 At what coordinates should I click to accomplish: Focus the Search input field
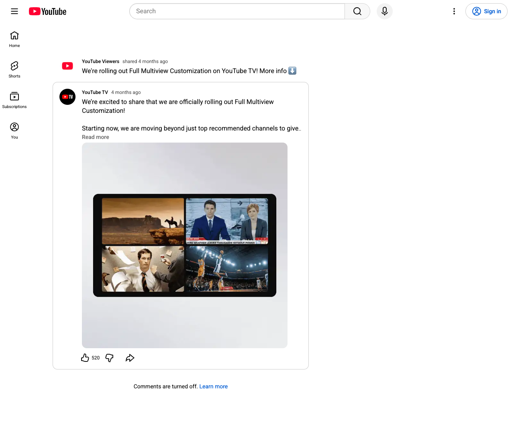pyautogui.click(x=237, y=11)
